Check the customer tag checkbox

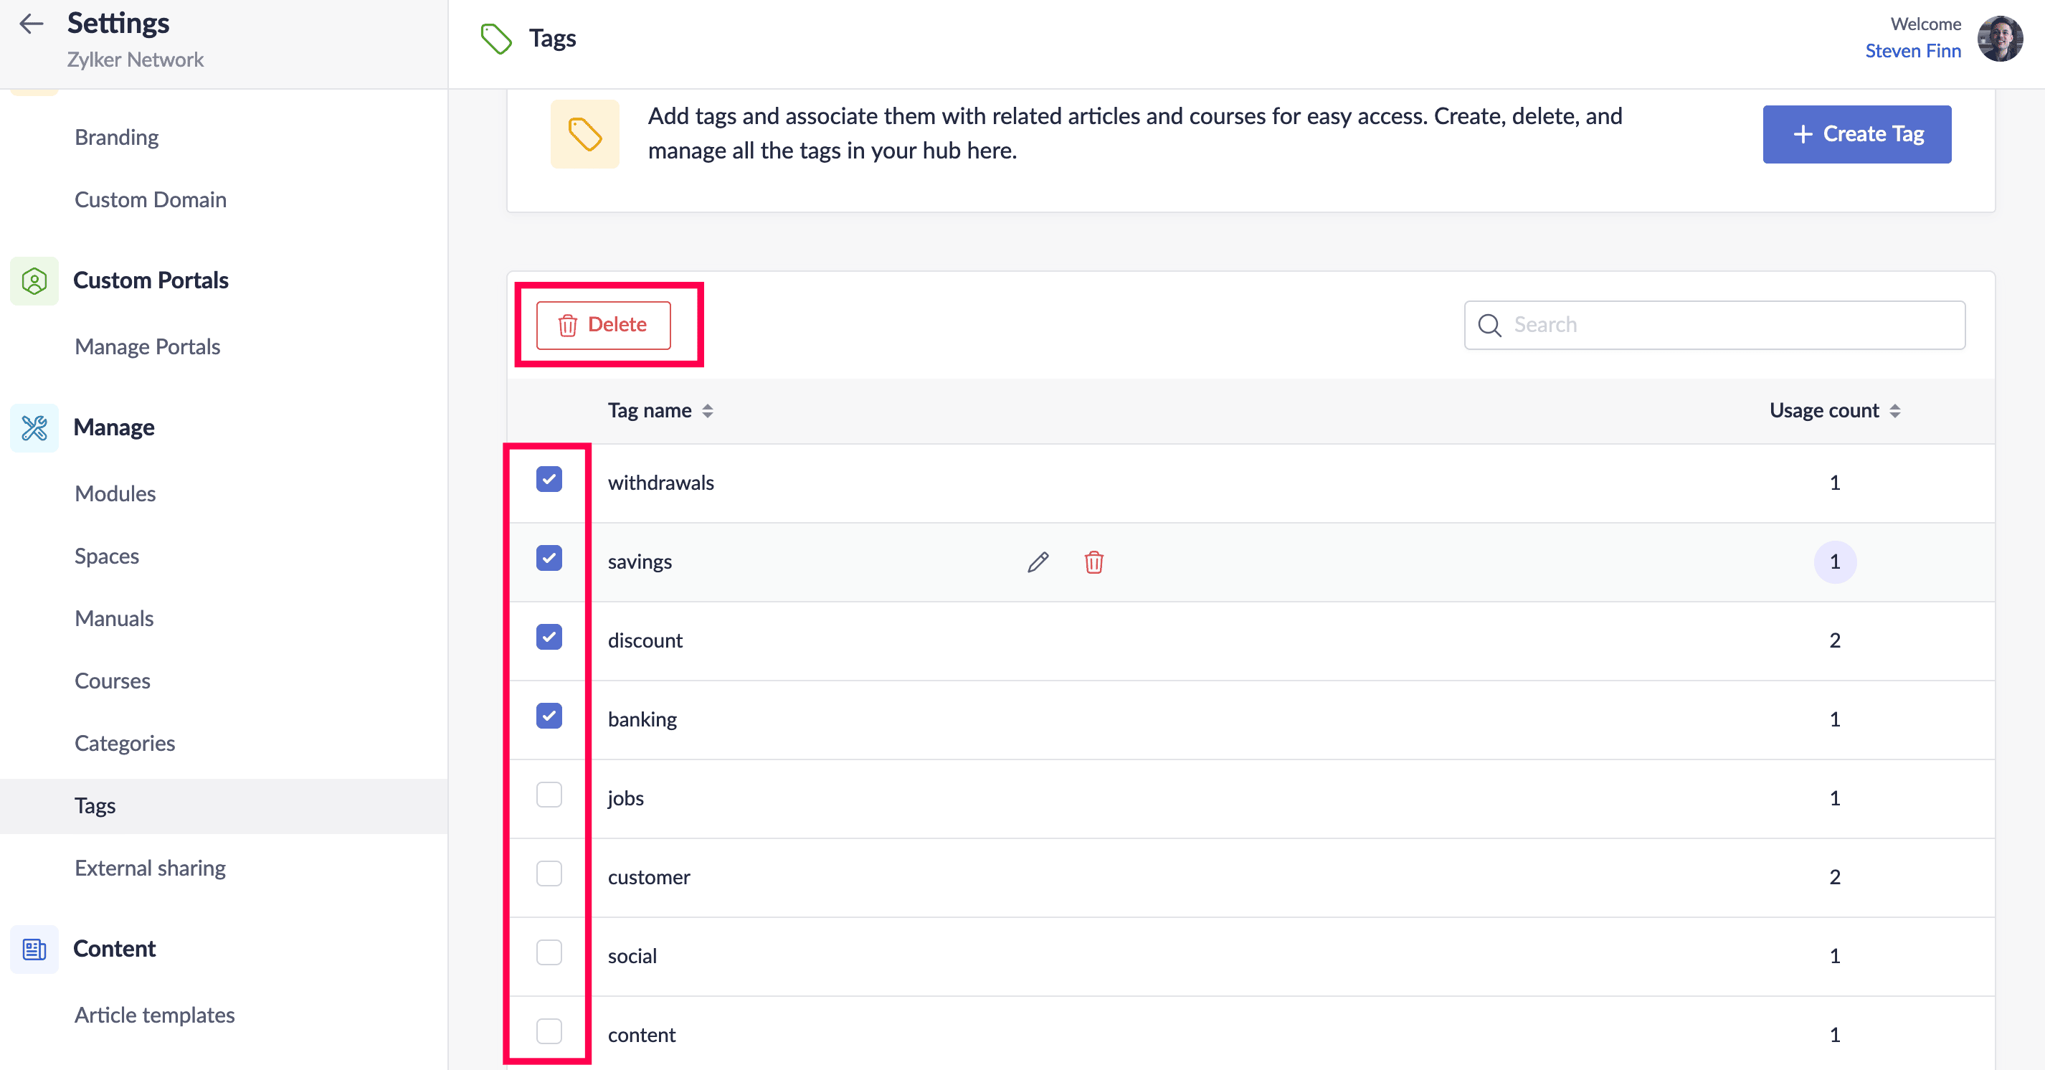[549, 873]
